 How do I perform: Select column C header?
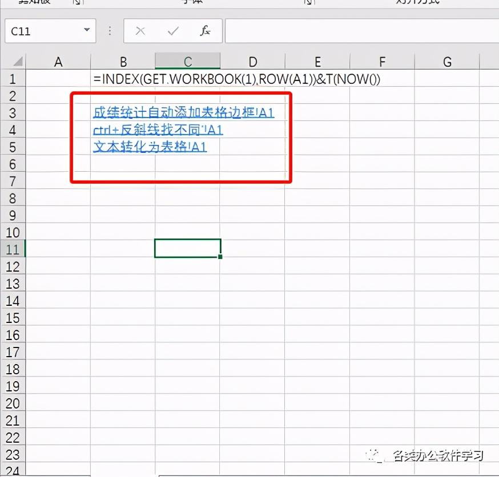click(x=188, y=62)
